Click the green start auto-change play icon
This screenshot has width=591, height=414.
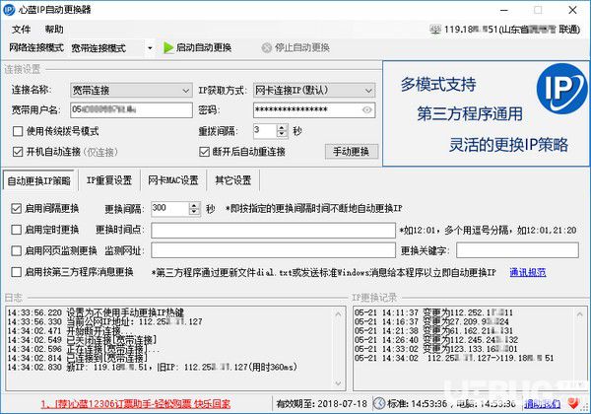[168, 48]
